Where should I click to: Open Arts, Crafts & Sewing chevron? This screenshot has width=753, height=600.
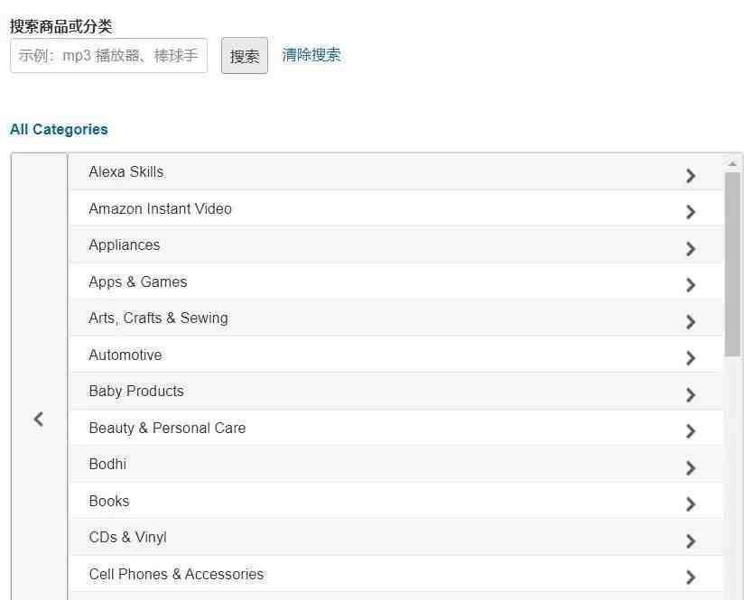click(691, 321)
